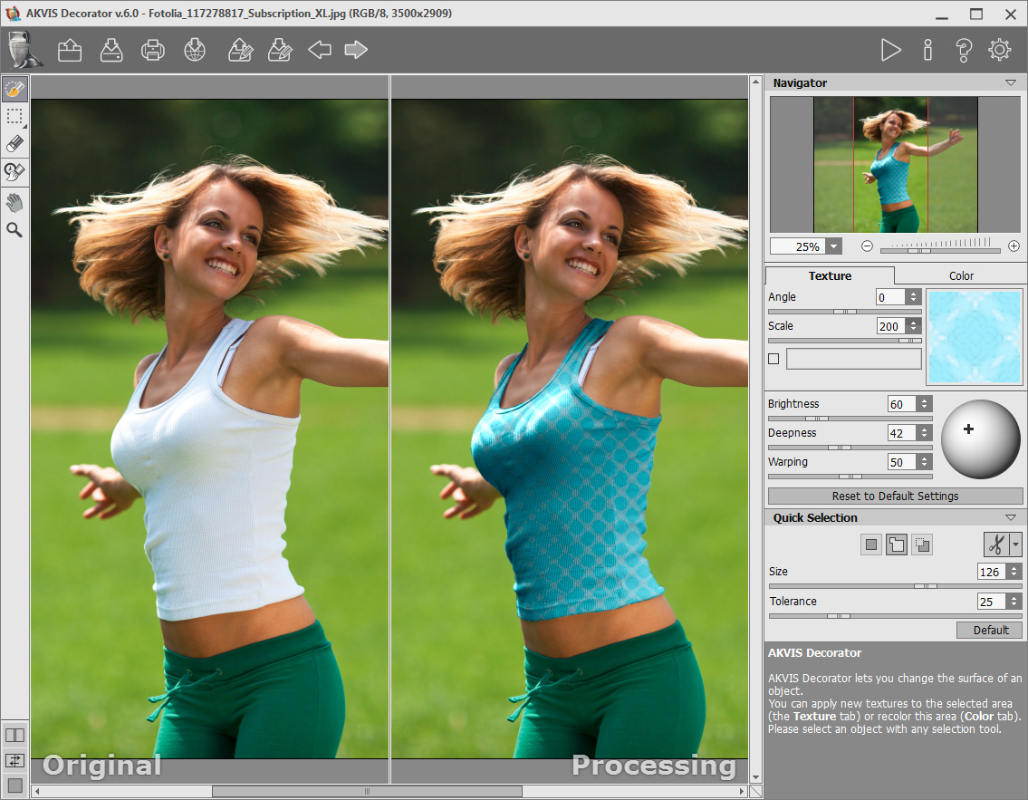This screenshot has width=1028, height=800.
Task: Click Reset to Default Settings button
Action: 895,496
